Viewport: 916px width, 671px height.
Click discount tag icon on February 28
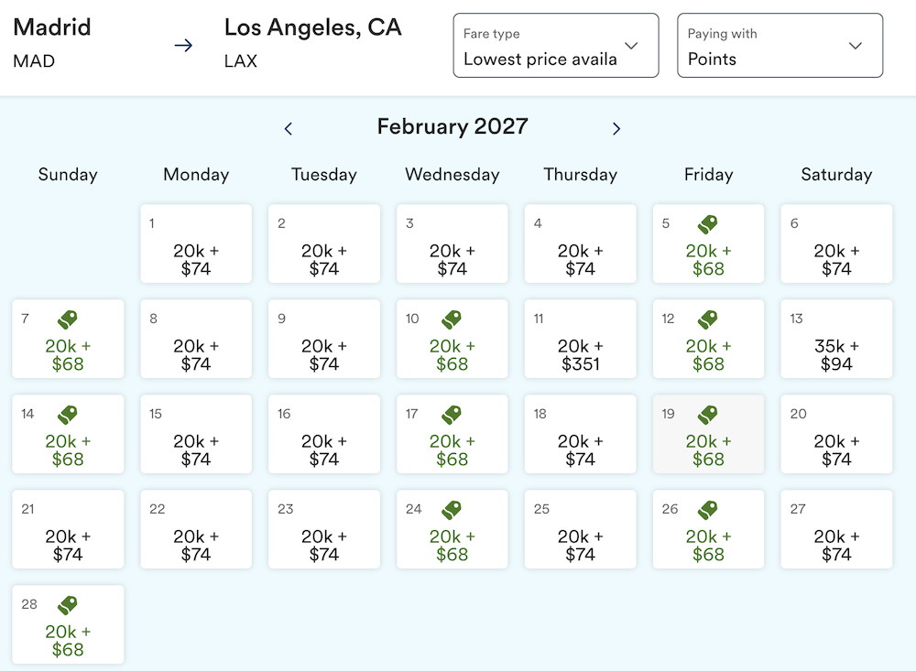point(67,604)
